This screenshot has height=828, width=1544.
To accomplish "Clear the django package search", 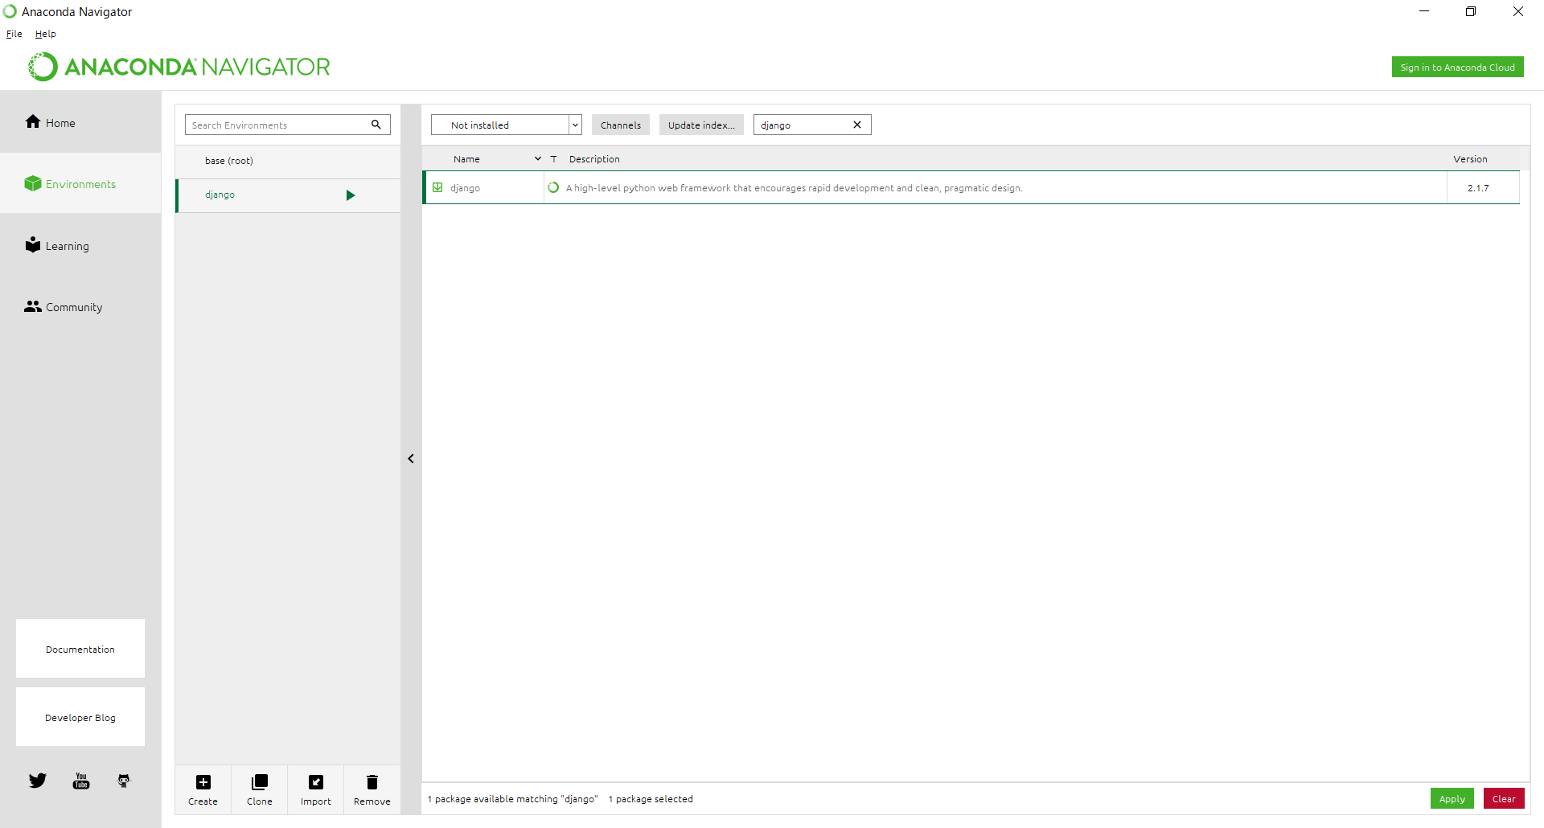I will click(857, 125).
